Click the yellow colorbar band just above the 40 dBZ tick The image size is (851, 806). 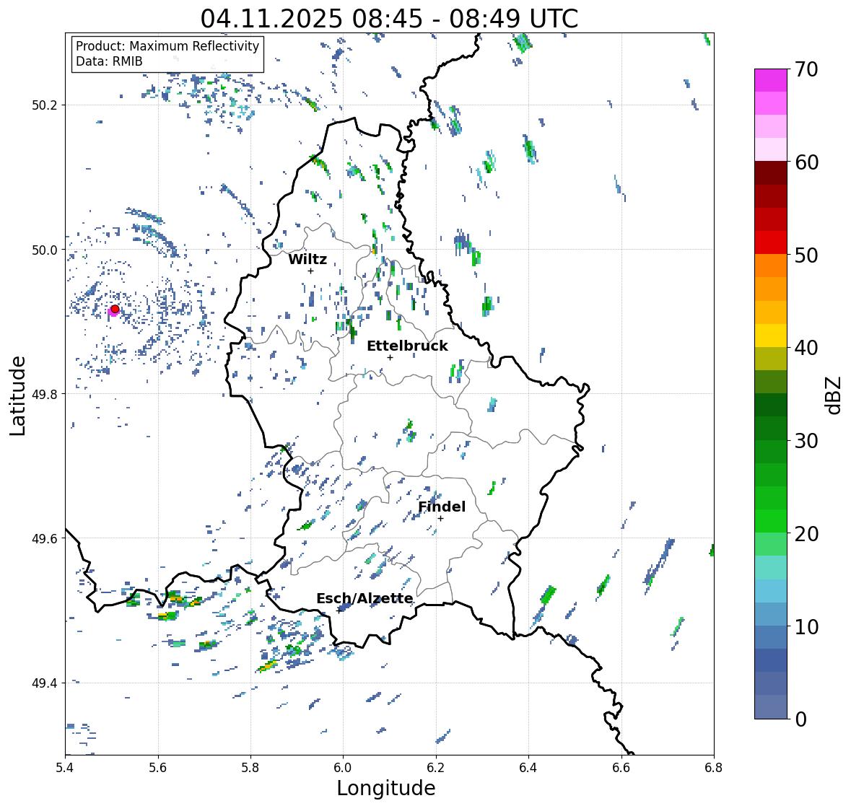point(771,336)
